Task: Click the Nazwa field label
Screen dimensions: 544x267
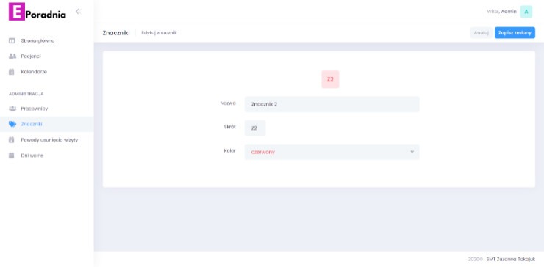Action: (228, 103)
